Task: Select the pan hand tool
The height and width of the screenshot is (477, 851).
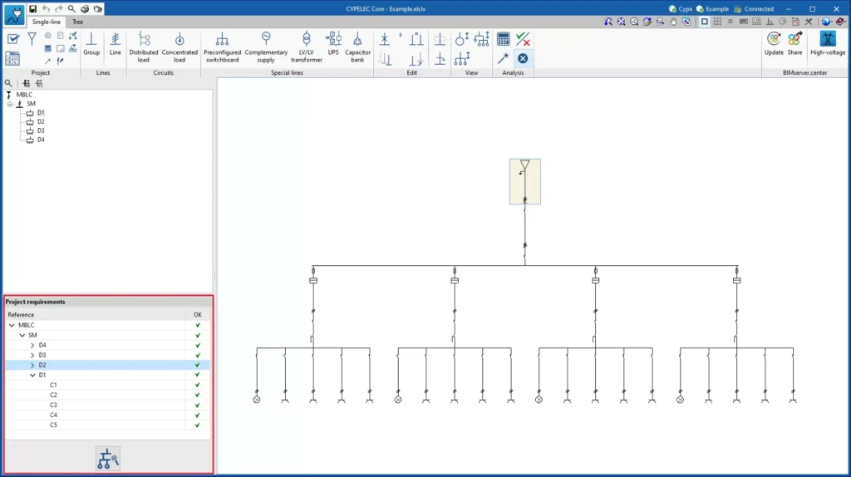Action: 673,22
